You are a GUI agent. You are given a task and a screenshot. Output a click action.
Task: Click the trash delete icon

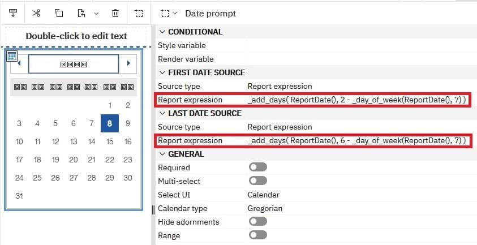coord(115,13)
